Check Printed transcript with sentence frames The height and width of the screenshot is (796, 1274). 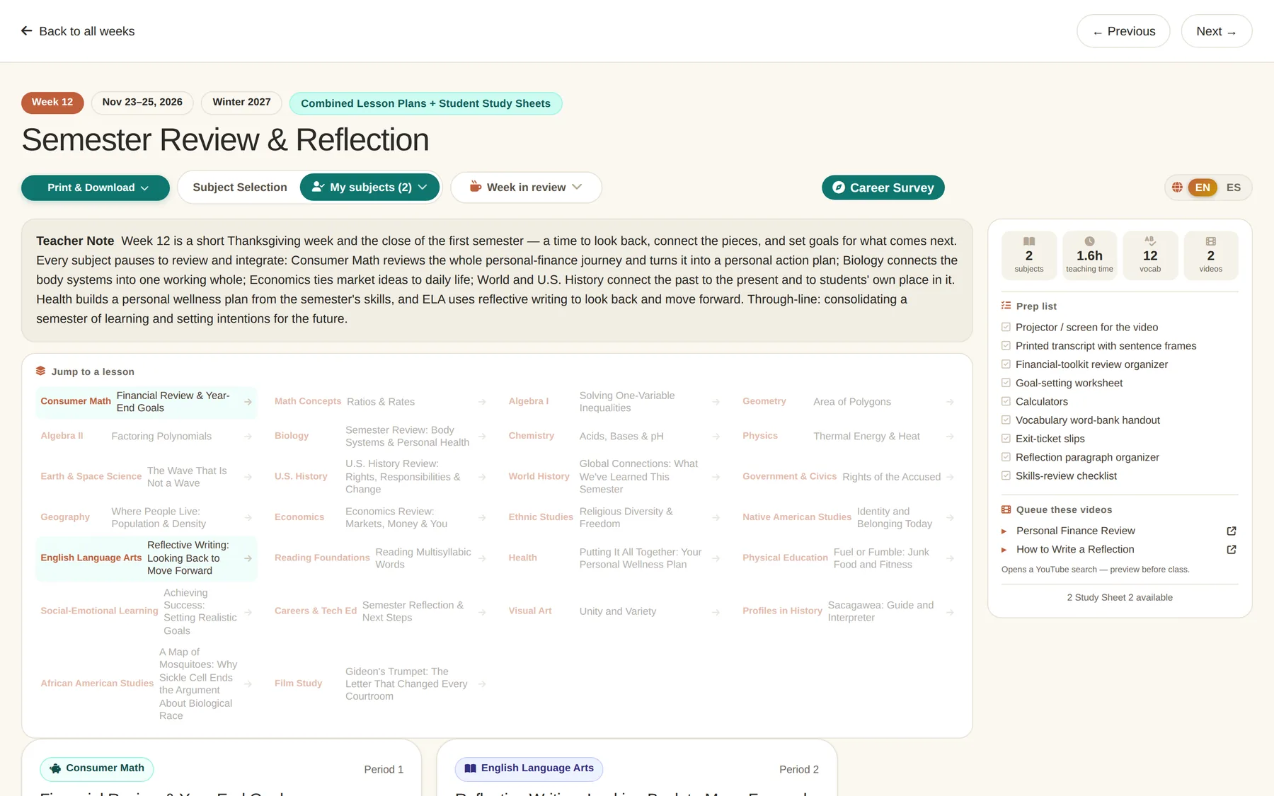point(1006,346)
